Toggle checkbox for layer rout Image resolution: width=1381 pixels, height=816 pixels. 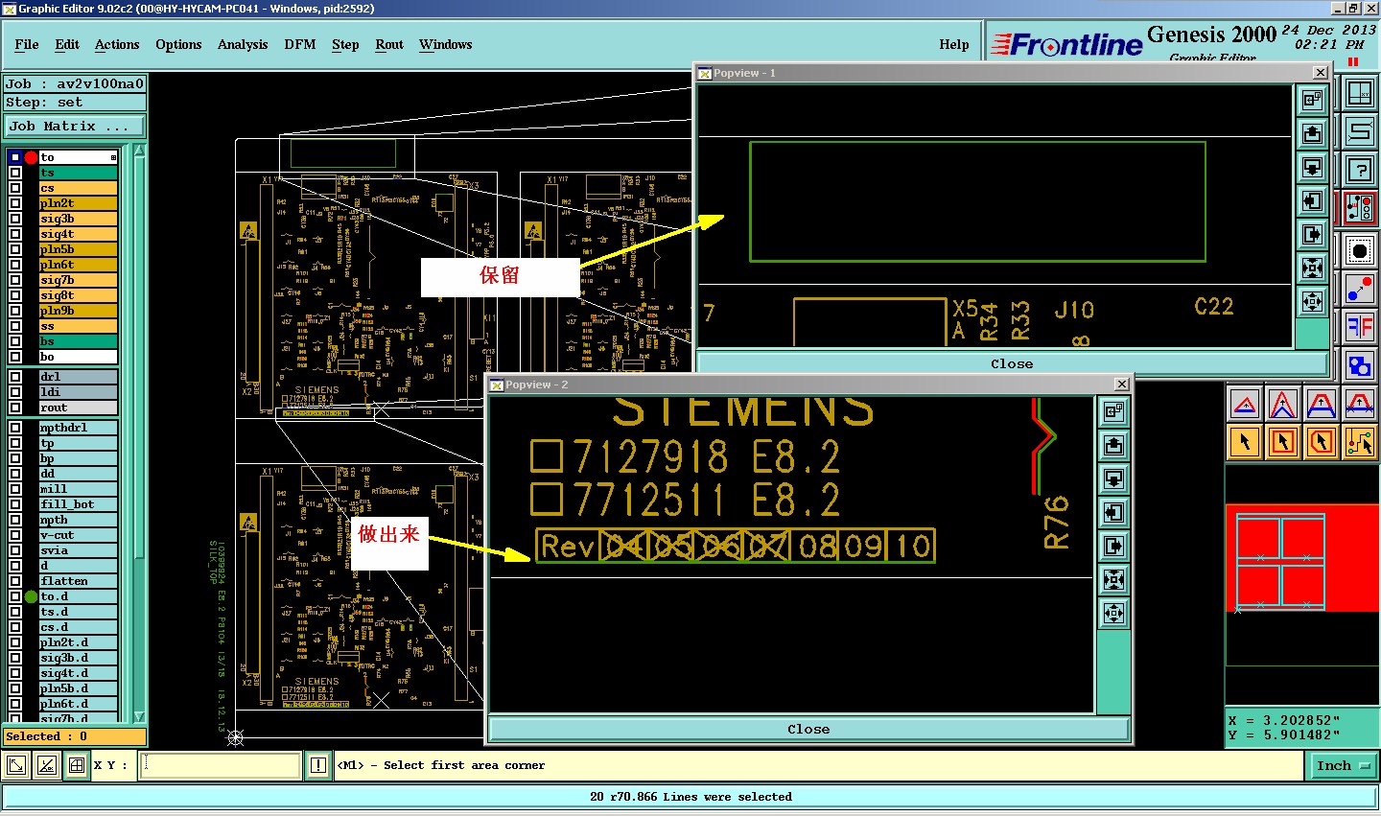pyautogui.click(x=15, y=408)
